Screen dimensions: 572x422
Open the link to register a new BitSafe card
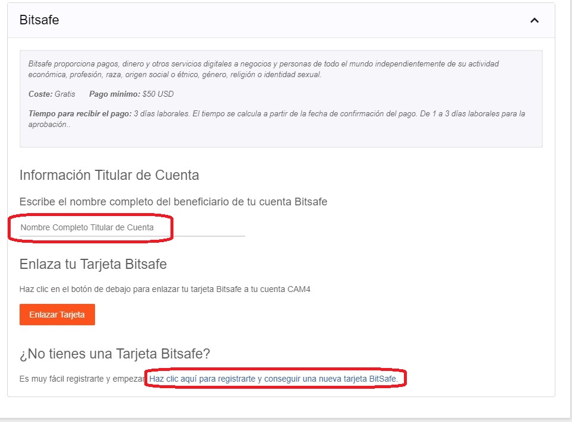click(x=277, y=378)
